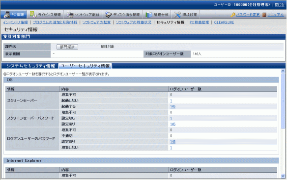287x180 pixels.
Task: Click the パスワード変更 link
Action: pyautogui.click(x=248, y=15)
